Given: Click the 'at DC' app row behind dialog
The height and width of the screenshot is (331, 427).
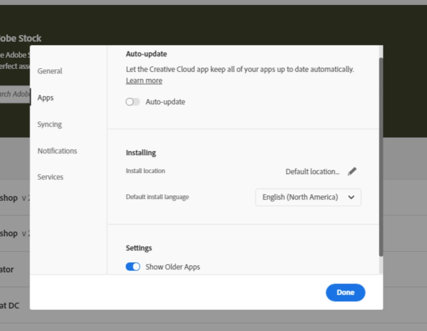Looking at the screenshot, I should point(15,305).
